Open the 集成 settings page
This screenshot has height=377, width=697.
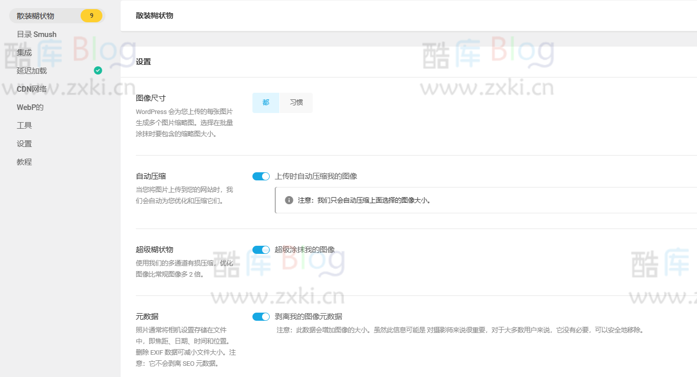24,52
